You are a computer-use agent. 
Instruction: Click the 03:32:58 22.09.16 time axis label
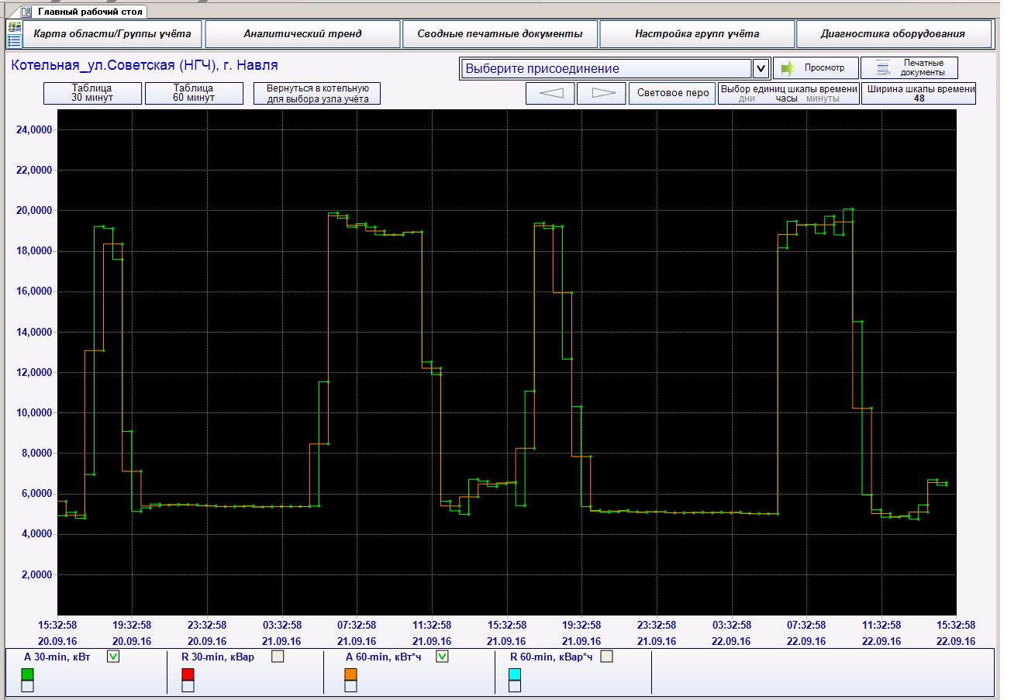pos(732,633)
